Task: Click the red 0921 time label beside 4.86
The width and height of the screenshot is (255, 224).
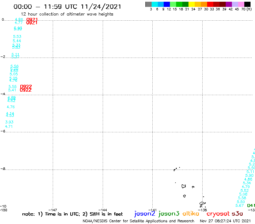Action: click(x=32, y=20)
